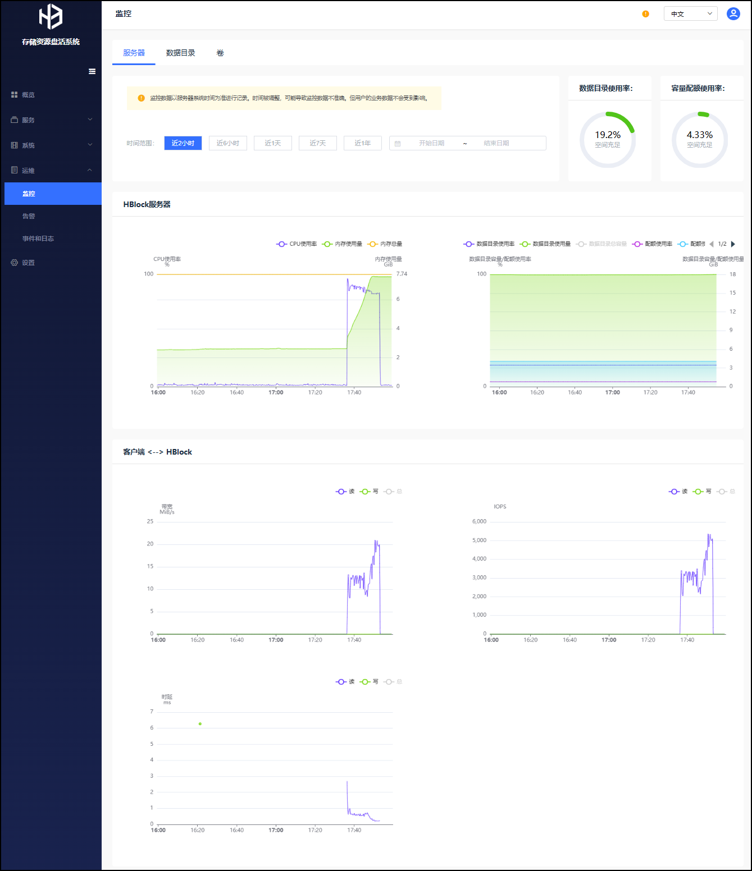This screenshot has width=752, height=871.
Task: Click the 4.33% capacity quota usage gauge
Action: (x=699, y=139)
